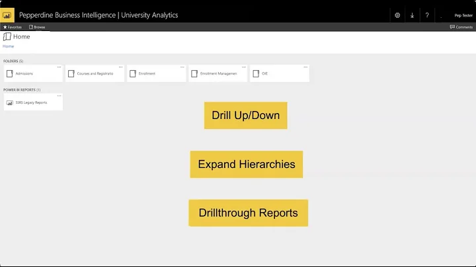
Task: Click the Power BI logo icon
Action: [7, 15]
